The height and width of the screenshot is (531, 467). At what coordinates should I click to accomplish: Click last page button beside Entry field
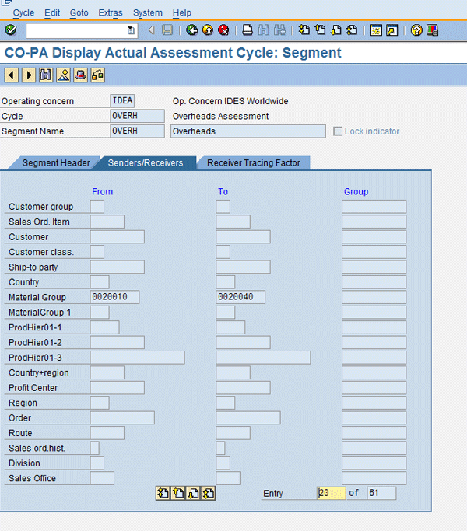pos(208,493)
